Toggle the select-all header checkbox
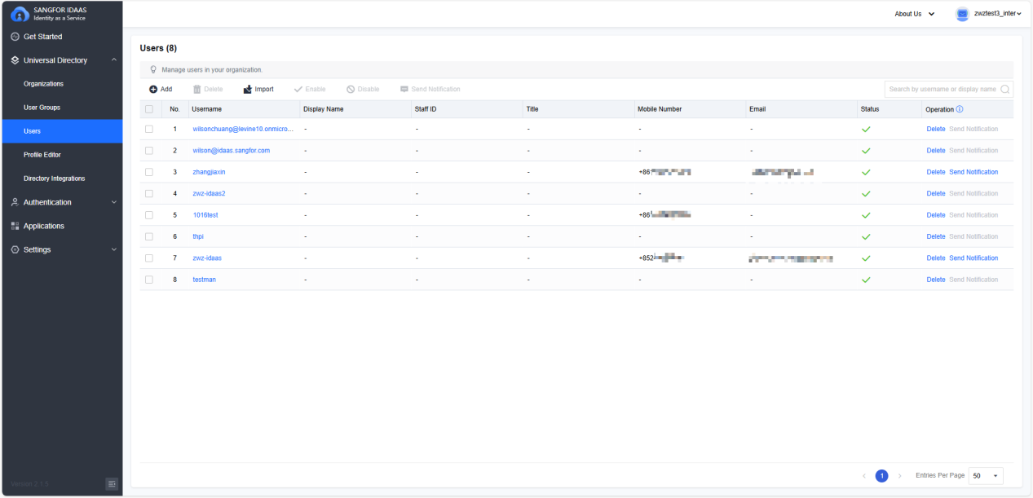The height and width of the screenshot is (498, 1033). (x=148, y=109)
